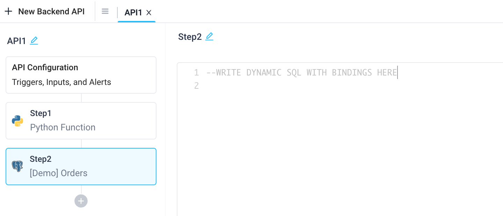Click line number 2 in the editor
503x216 pixels.
(196, 86)
